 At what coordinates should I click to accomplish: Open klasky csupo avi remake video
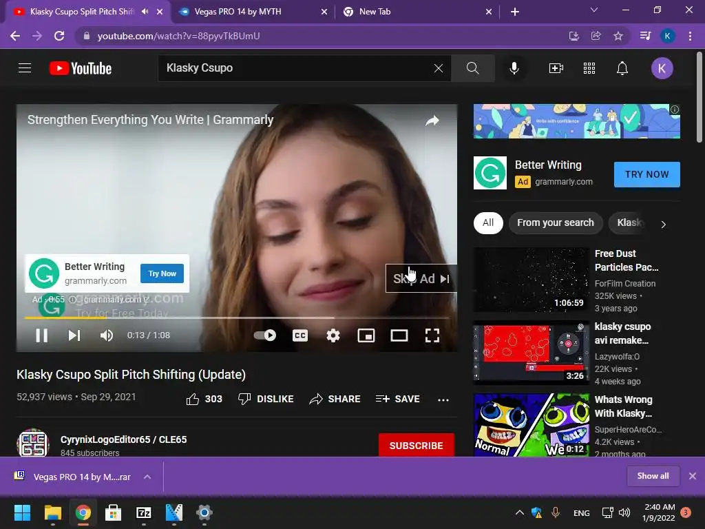532,353
